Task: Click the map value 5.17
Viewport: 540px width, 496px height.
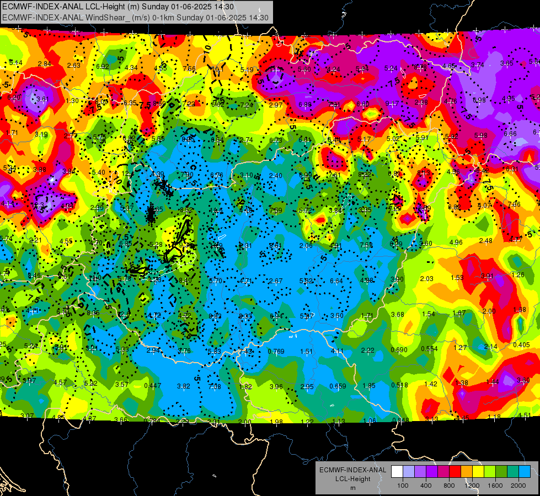Action: point(363,139)
